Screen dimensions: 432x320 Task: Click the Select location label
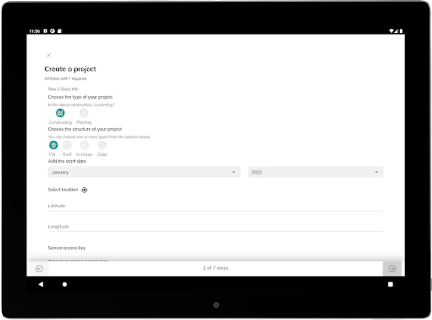63,190
